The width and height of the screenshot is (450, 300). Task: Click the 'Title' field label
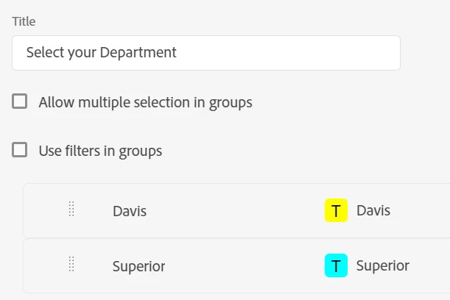24,21
